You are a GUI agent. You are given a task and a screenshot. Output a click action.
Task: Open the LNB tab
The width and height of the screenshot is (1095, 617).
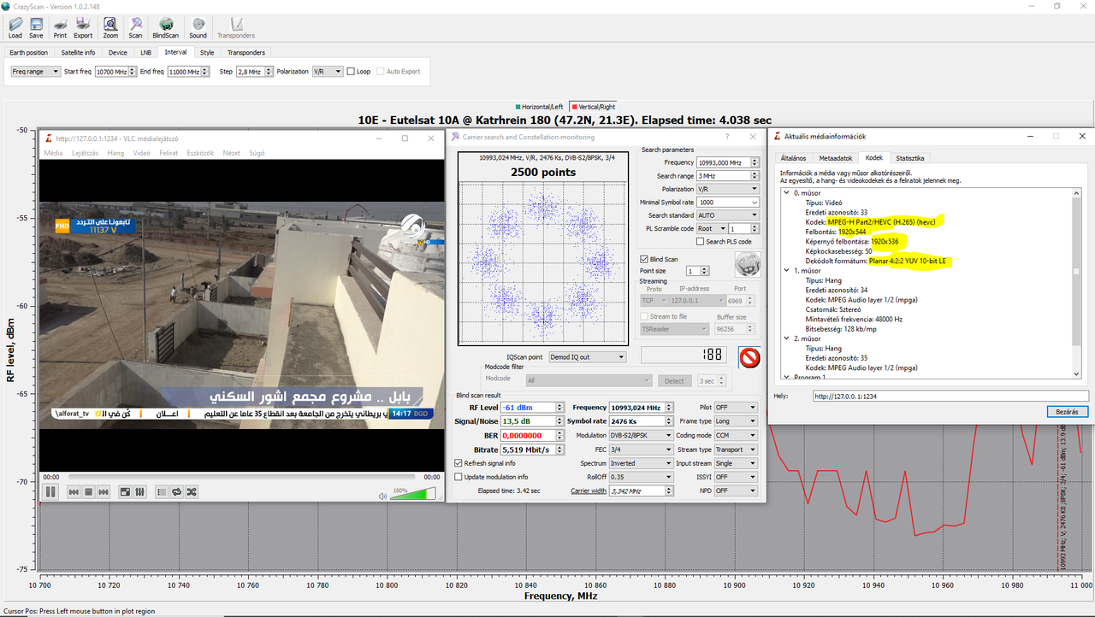145,53
